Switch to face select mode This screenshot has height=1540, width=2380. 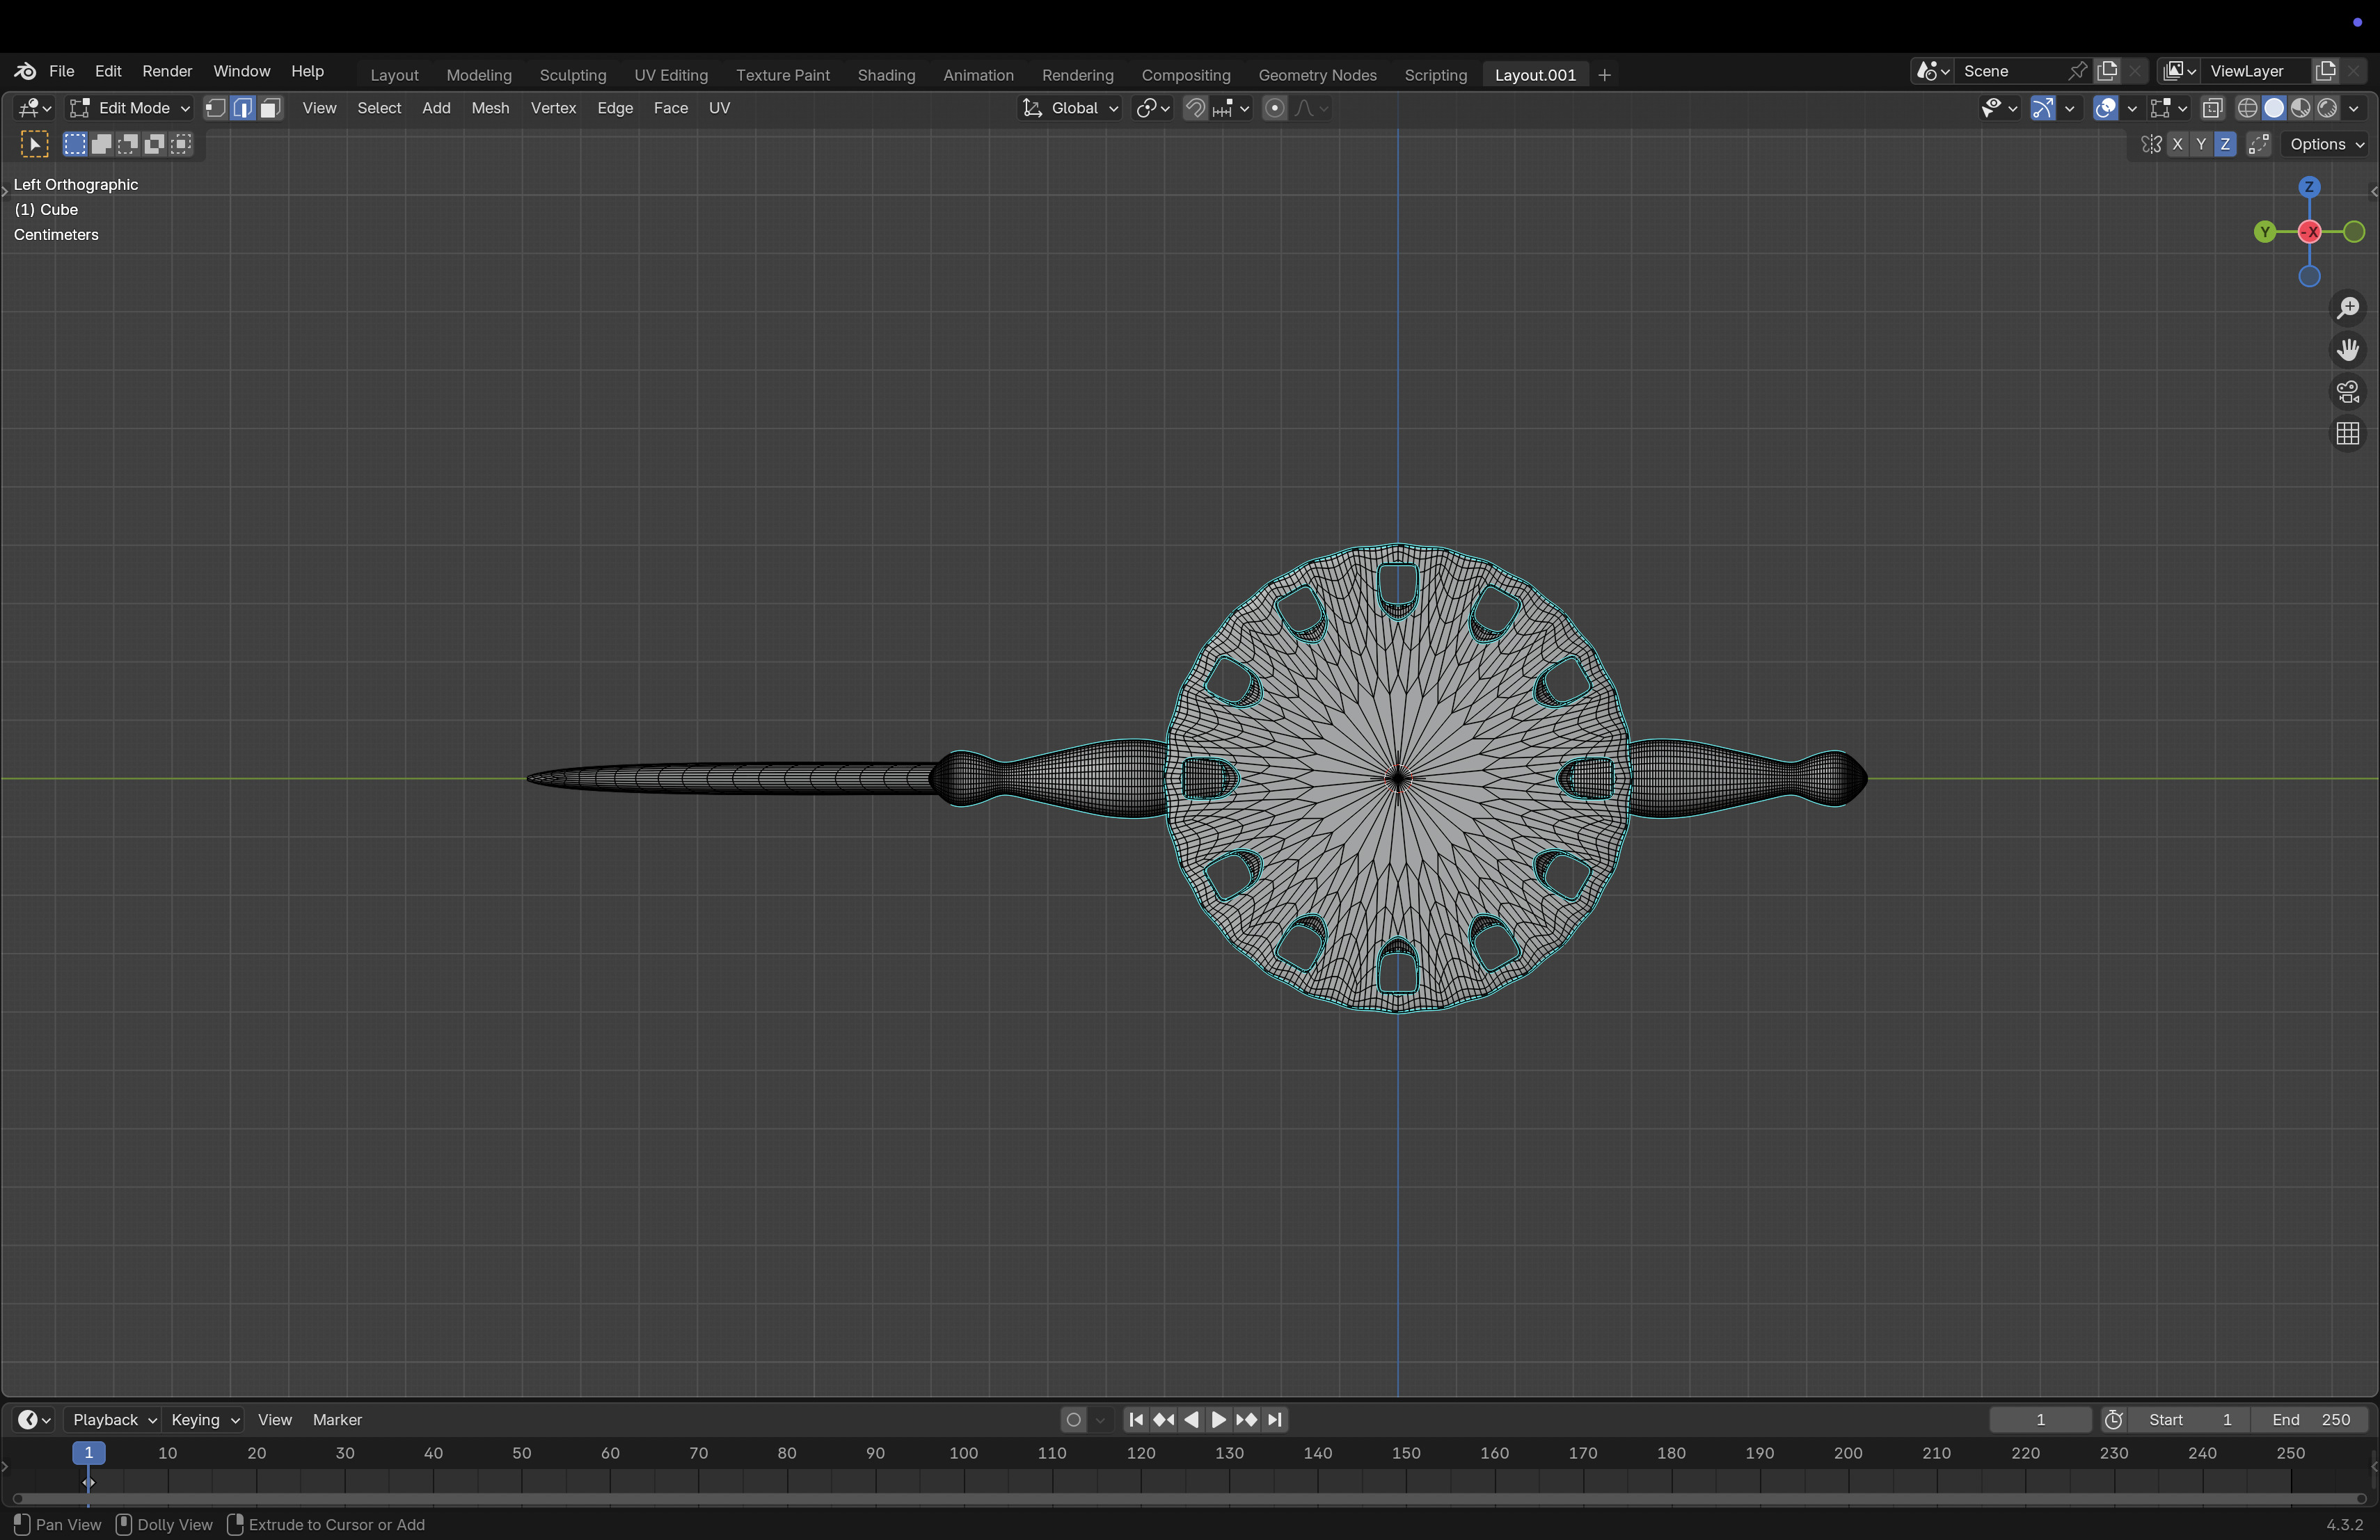270,108
